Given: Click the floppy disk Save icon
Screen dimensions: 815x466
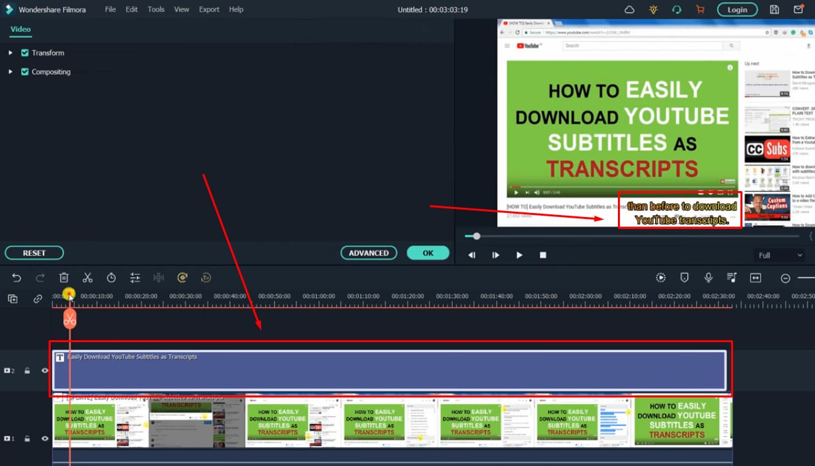Looking at the screenshot, I should pyautogui.click(x=774, y=9).
